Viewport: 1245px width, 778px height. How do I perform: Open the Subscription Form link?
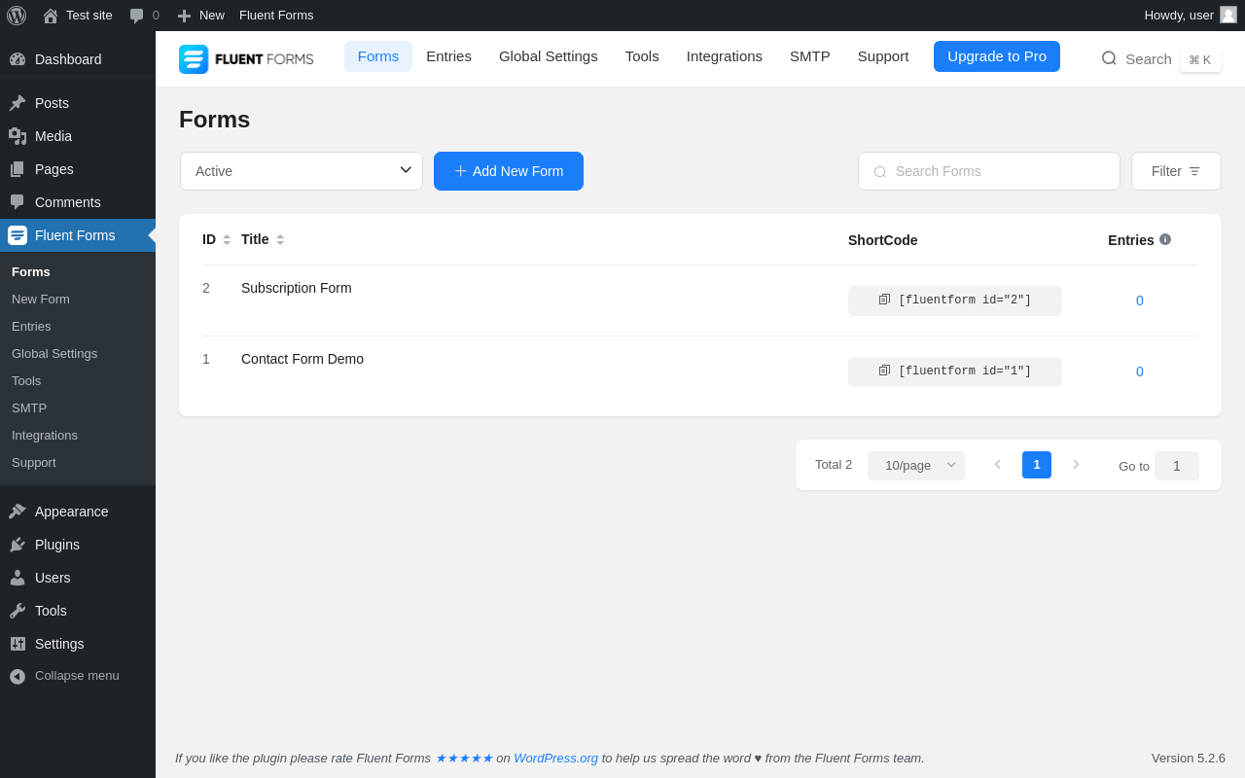tap(297, 288)
